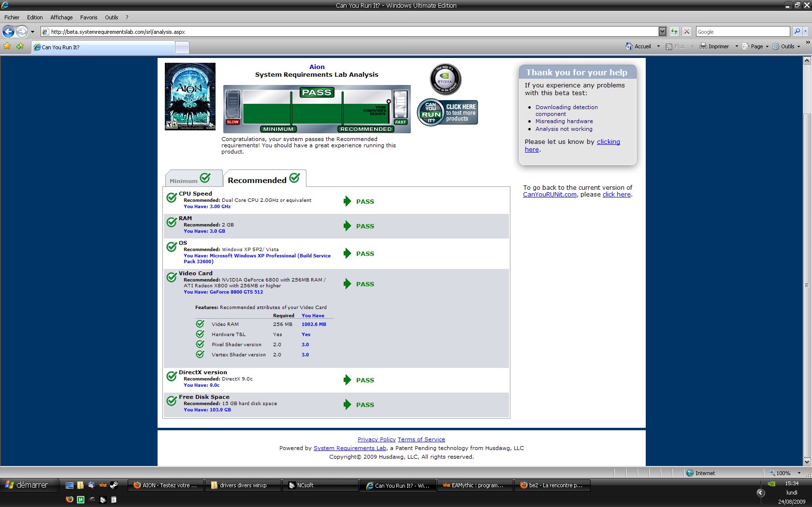Click the Accueil home icon
This screenshot has height=507, width=812.
click(x=629, y=46)
